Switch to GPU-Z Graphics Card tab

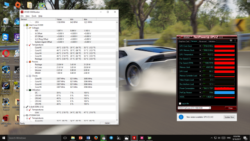(x=184, y=41)
